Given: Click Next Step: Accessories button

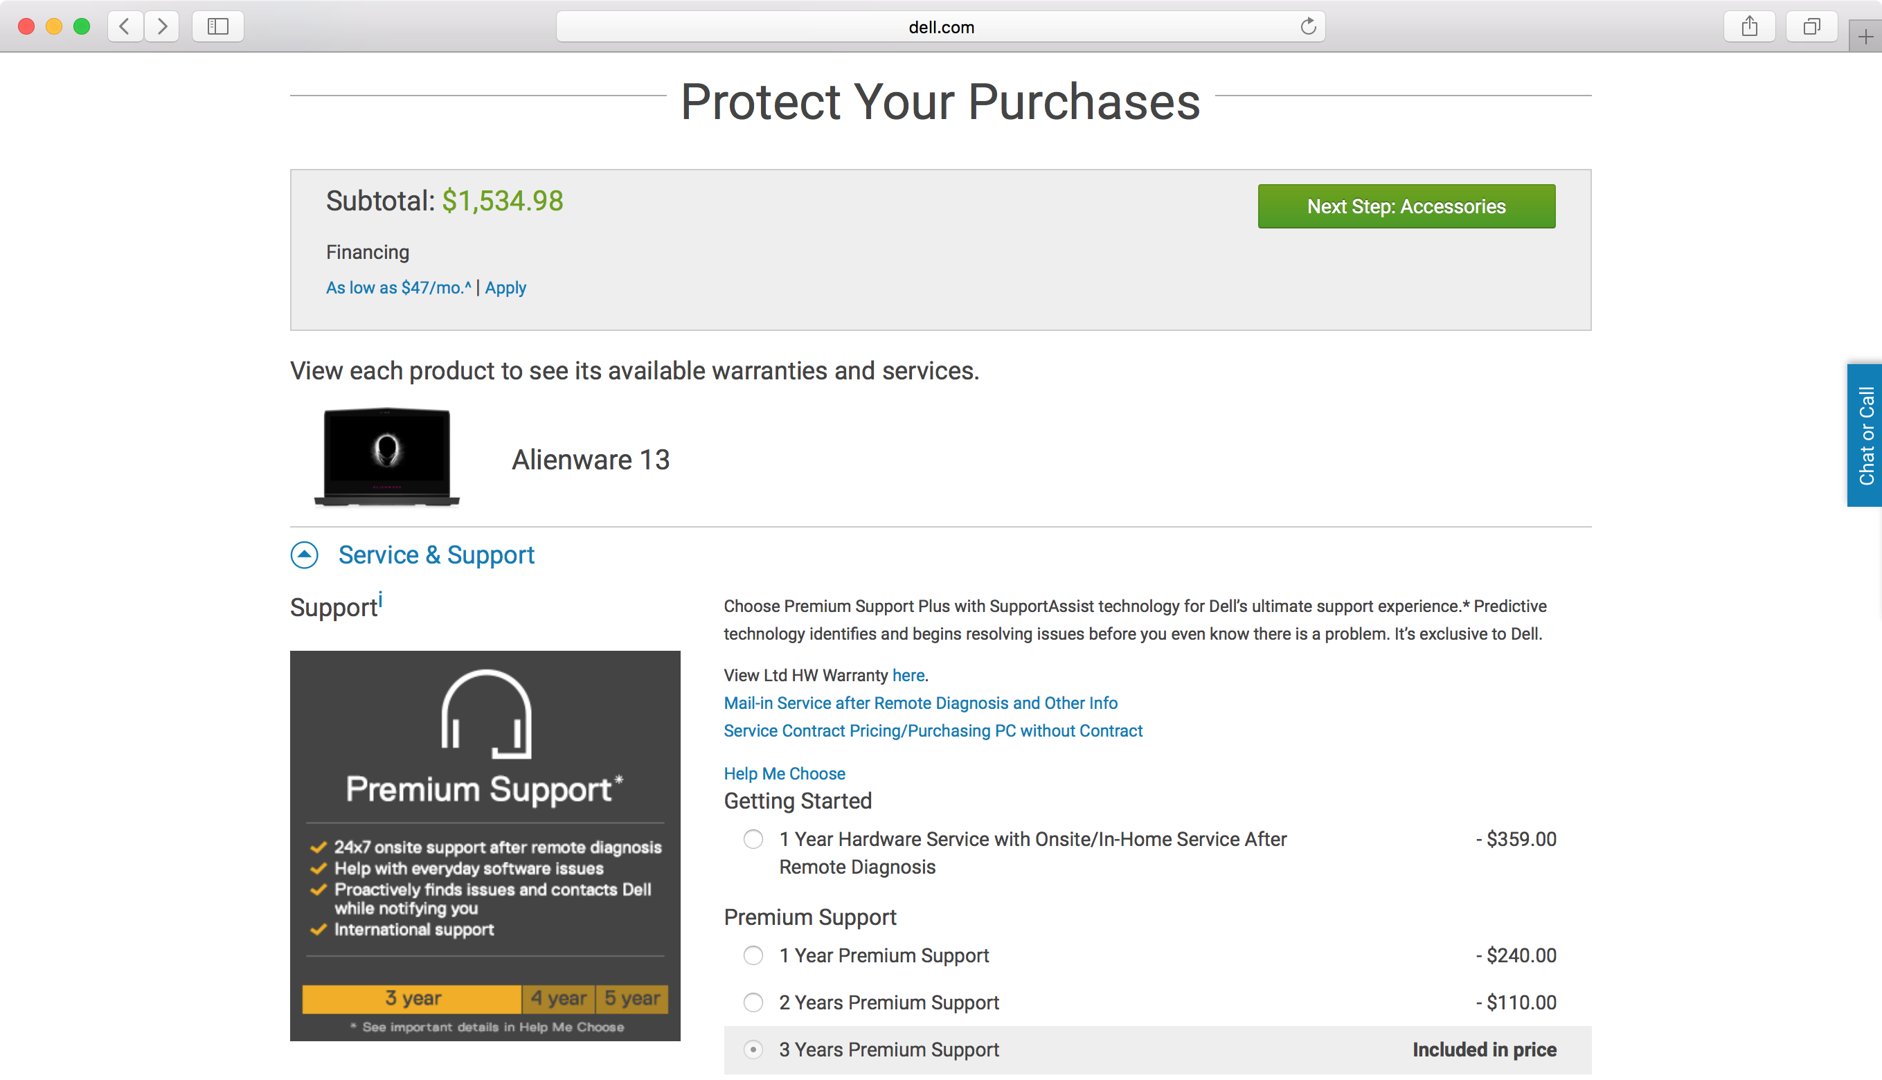Looking at the screenshot, I should (1406, 206).
